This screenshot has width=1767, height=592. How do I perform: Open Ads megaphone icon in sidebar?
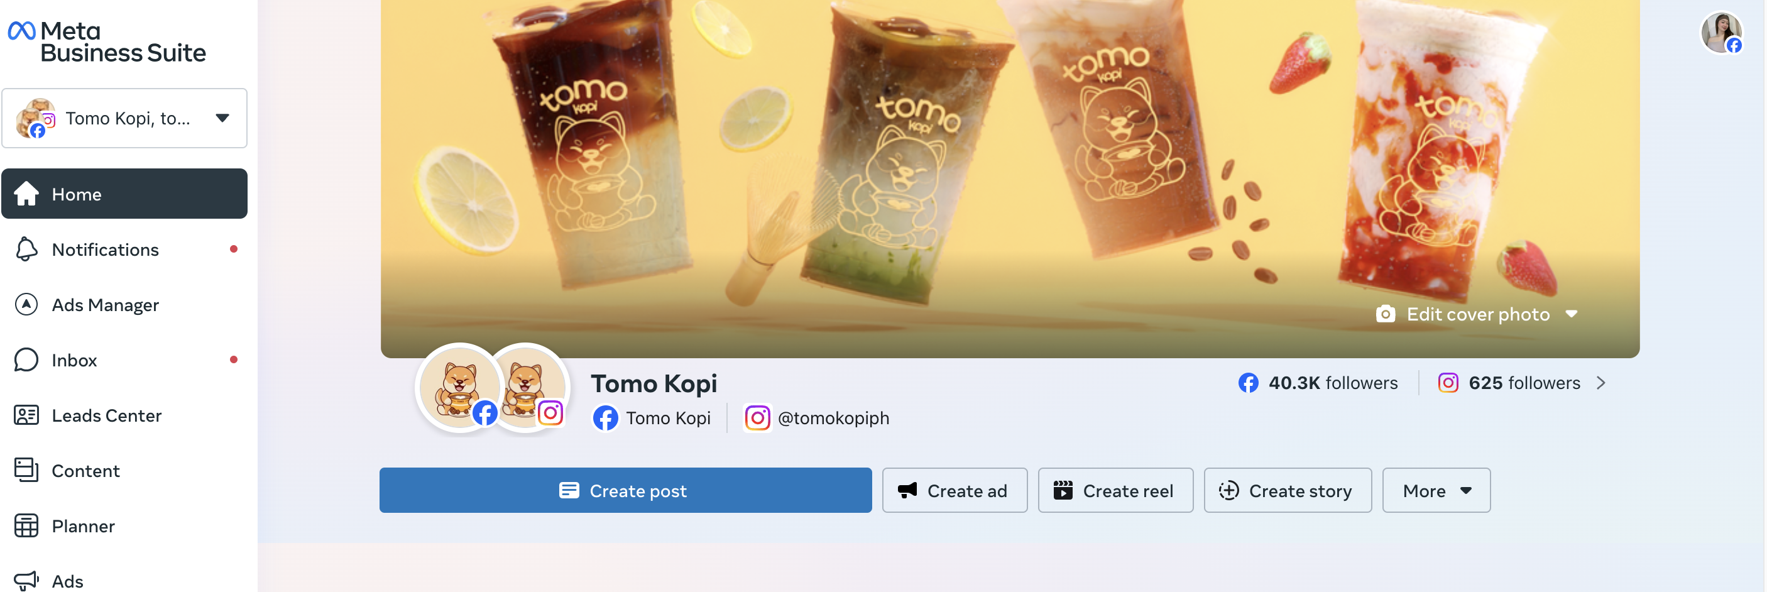26,580
